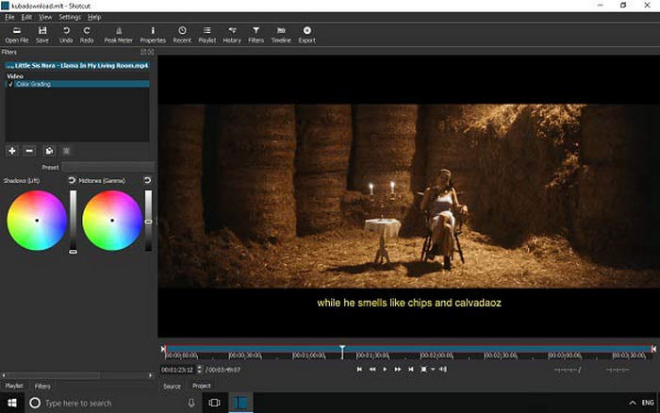The height and width of the screenshot is (413, 660).
Task: Click the timecode stepper arrows
Action: pyautogui.click(x=200, y=370)
